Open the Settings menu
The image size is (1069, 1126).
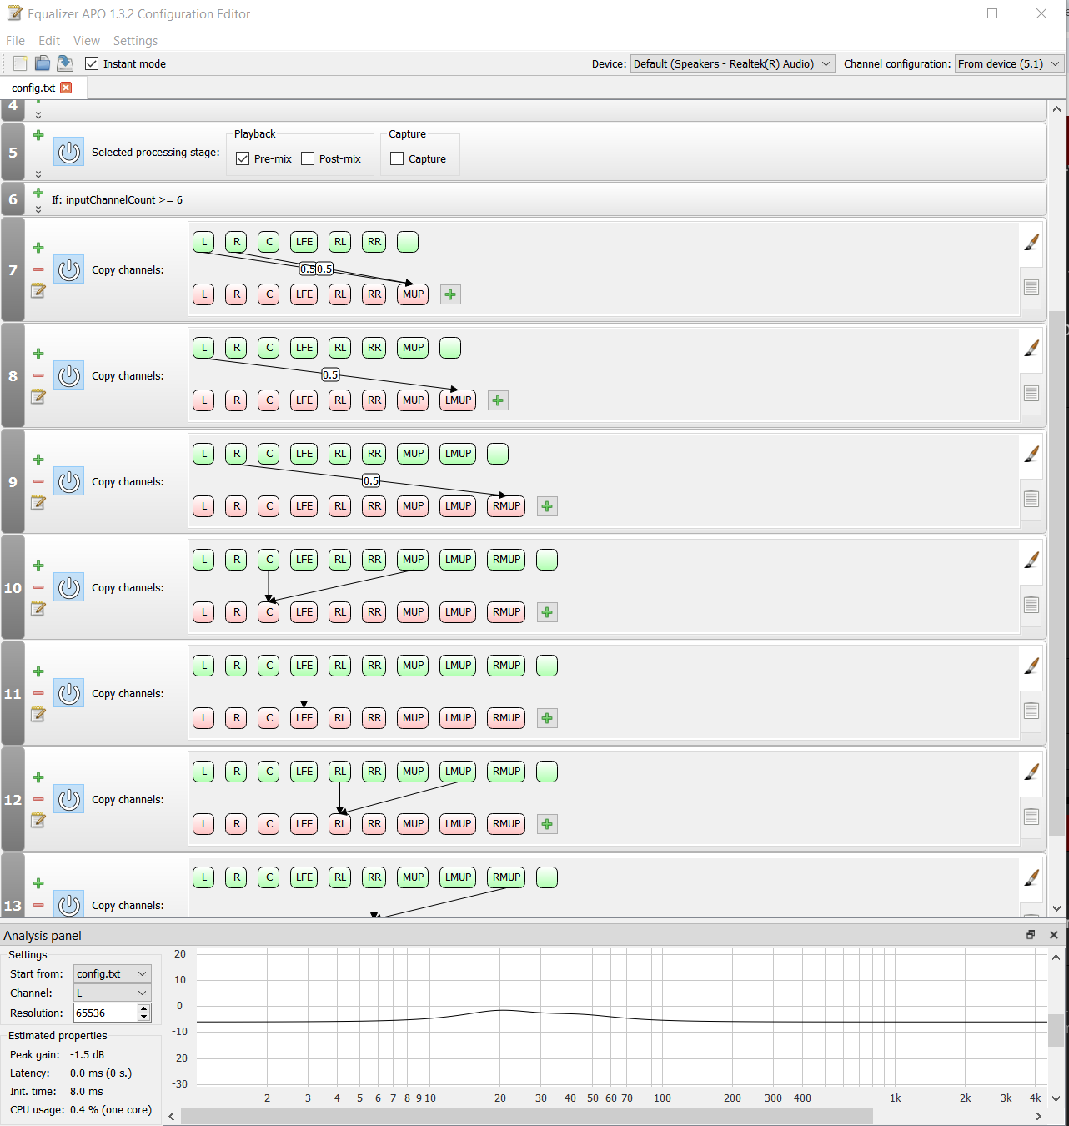pos(135,41)
